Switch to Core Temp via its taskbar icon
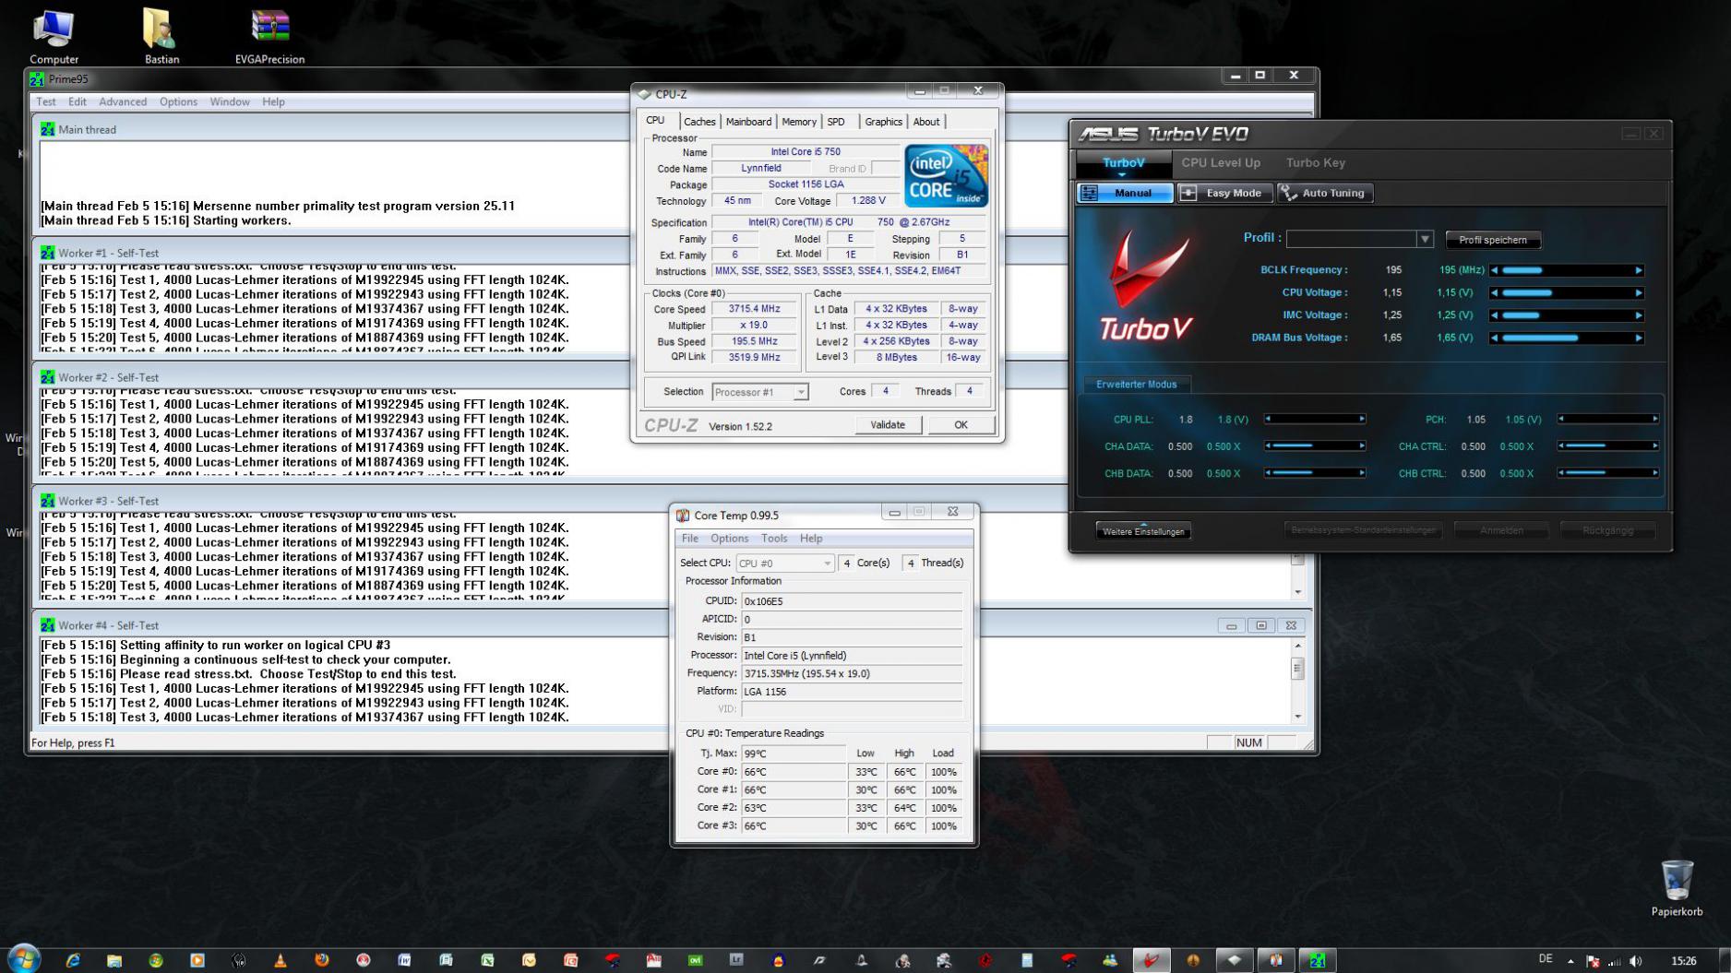Image resolution: width=1731 pixels, height=973 pixels. coord(1275,960)
